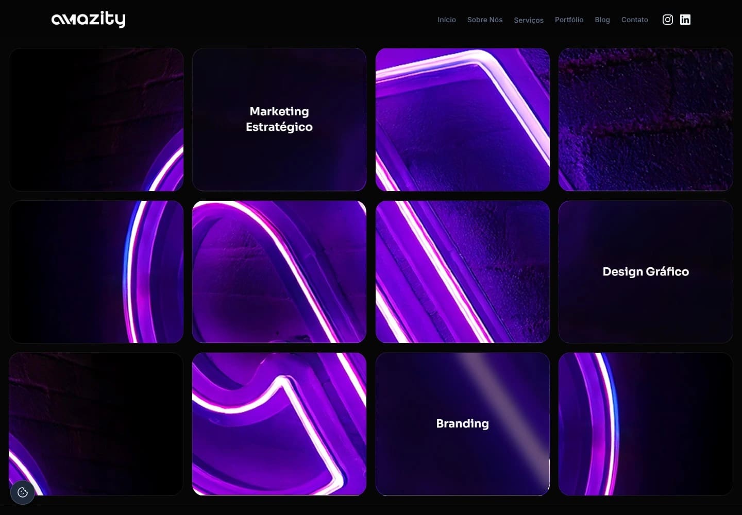Viewport: 742px width, 515px height.
Task: Open the LinkedIn profile icon
Action: (685, 20)
